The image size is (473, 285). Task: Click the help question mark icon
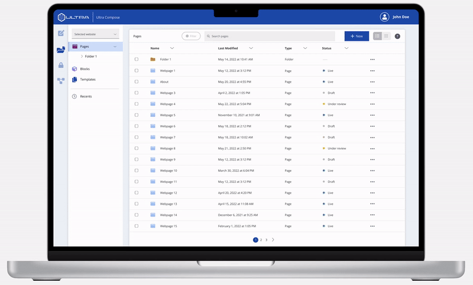397,36
